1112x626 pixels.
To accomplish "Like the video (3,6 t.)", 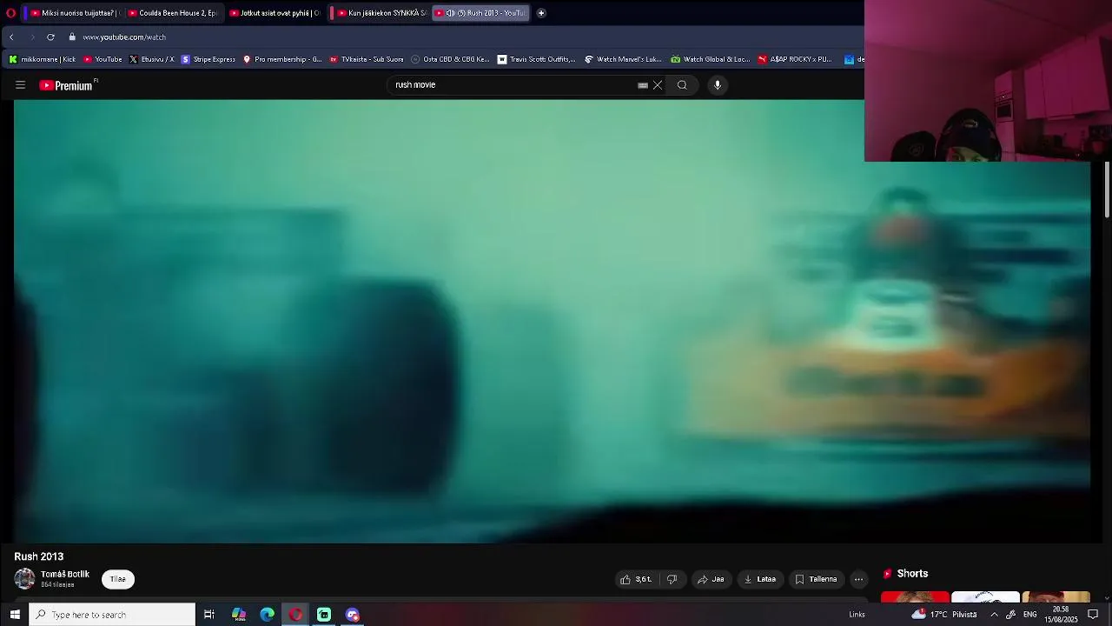I will tap(635, 579).
